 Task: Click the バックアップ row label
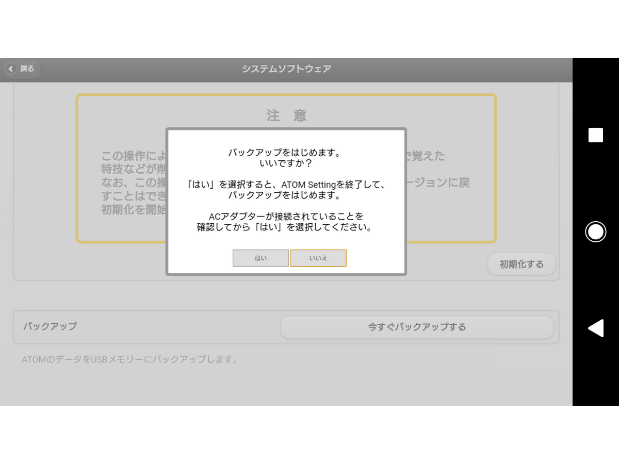[50, 326]
